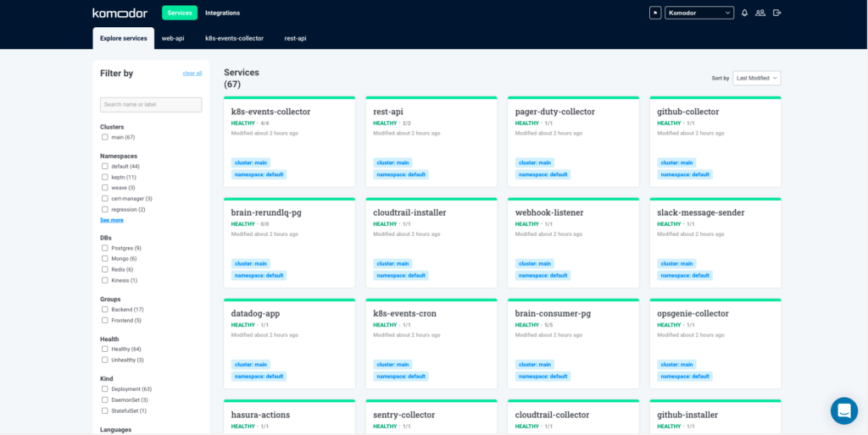Click the logout icon
The image size is (868, 435).
pos(776,13)
